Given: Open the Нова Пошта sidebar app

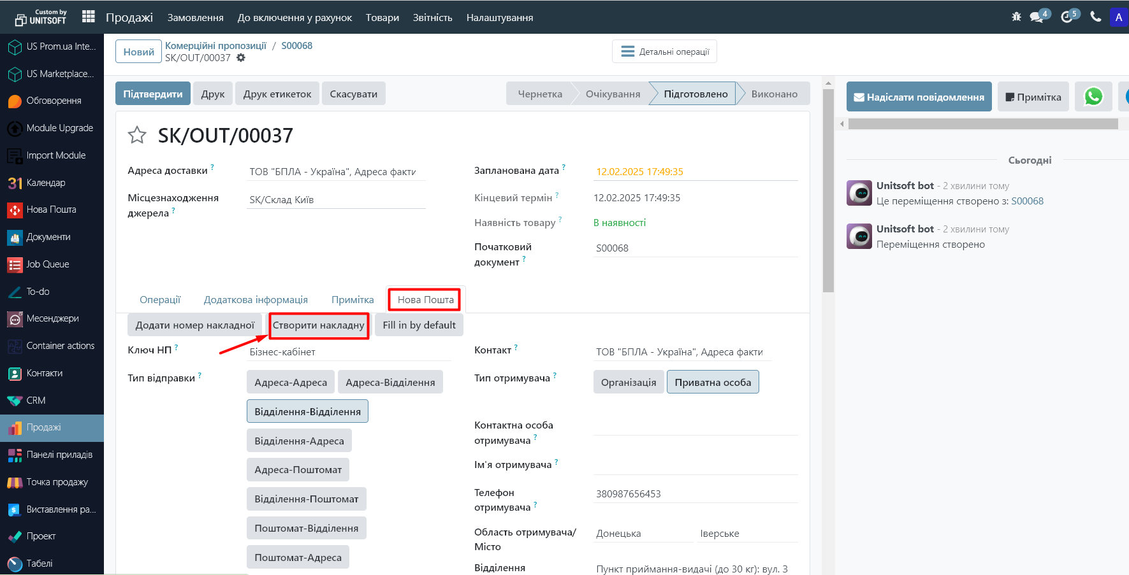Looking at the screenshot, I should pos(51,209).
